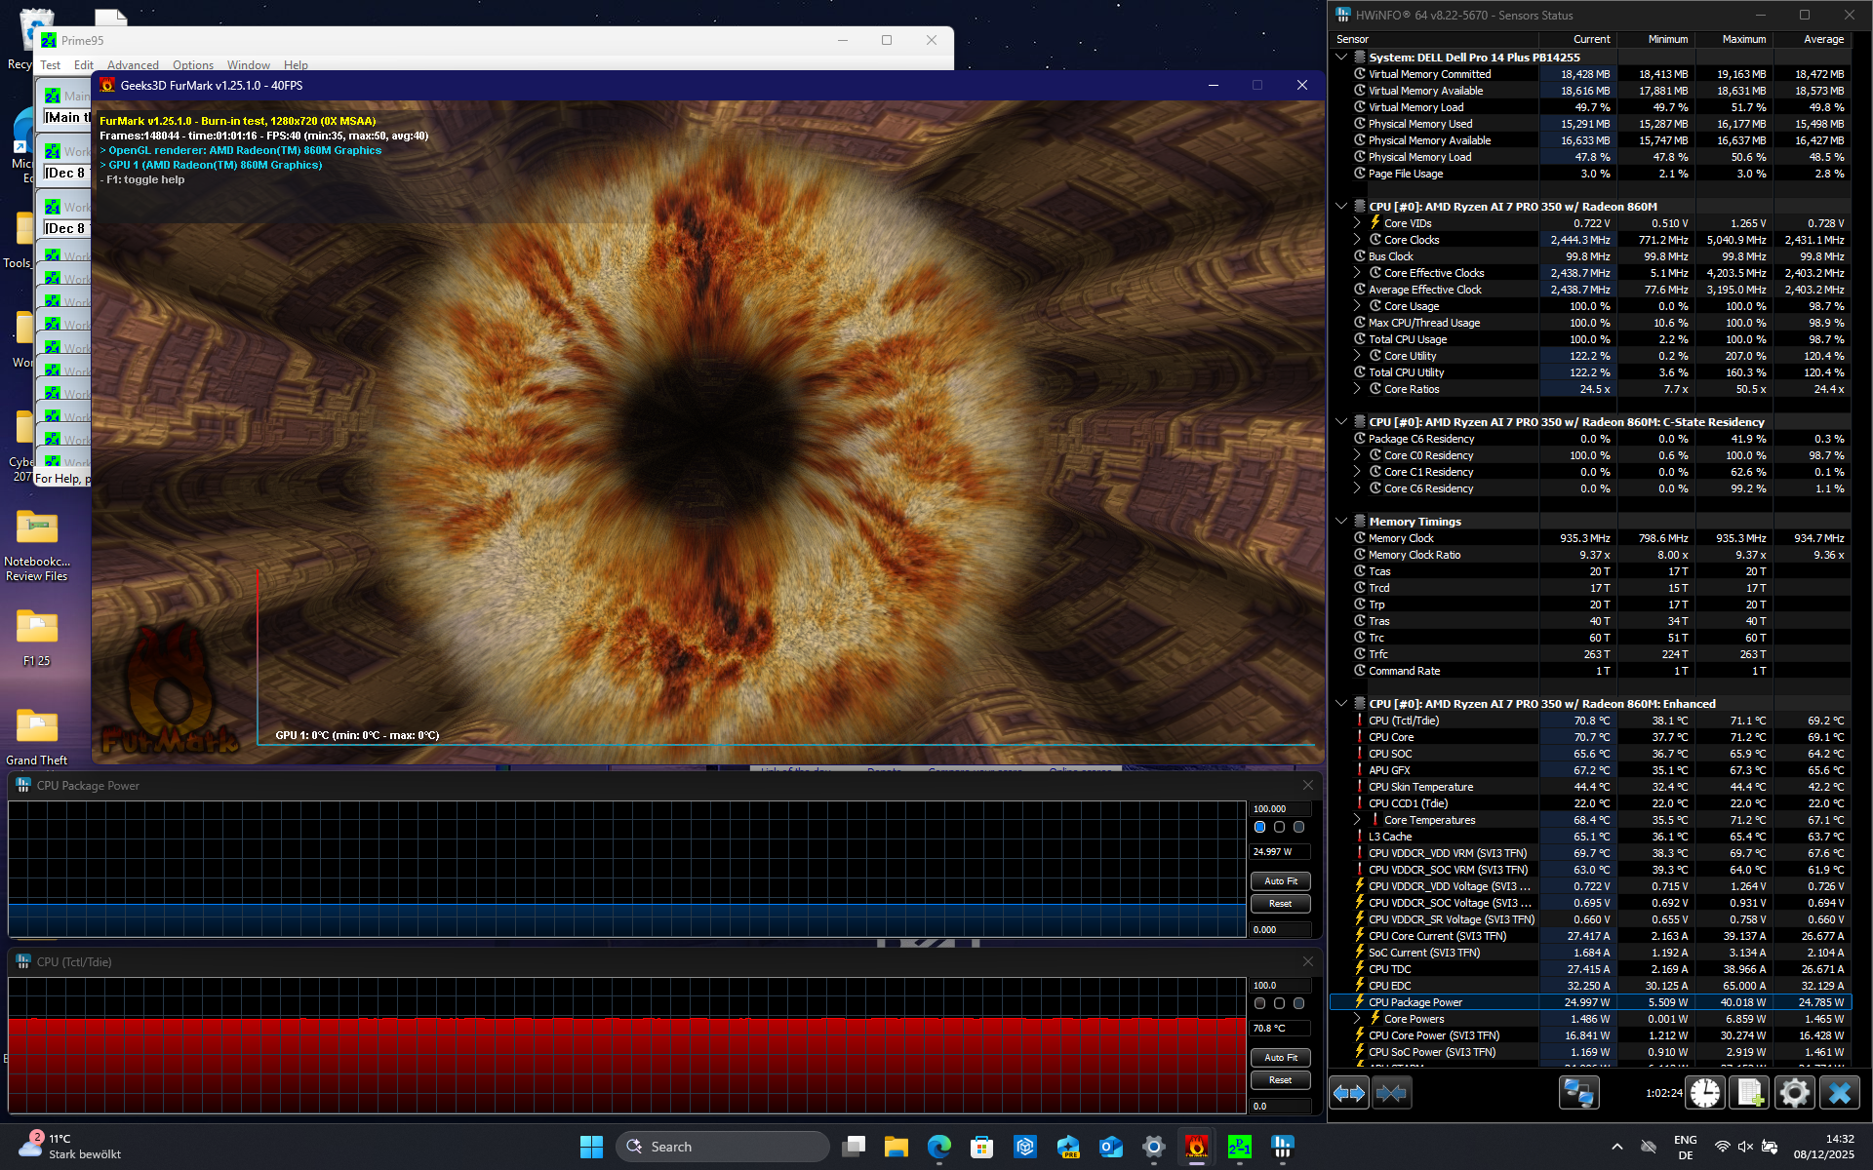The image size is (1873, 1170).
Task: Click Auto Fit in CPU Package Power graph
Action: (x=1280, y=880)
